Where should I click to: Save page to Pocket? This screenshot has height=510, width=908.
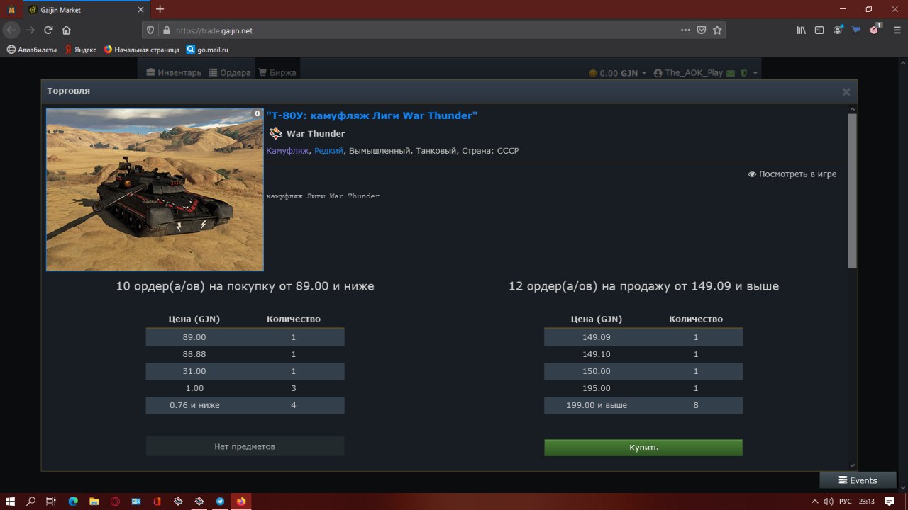coord(702,30)
